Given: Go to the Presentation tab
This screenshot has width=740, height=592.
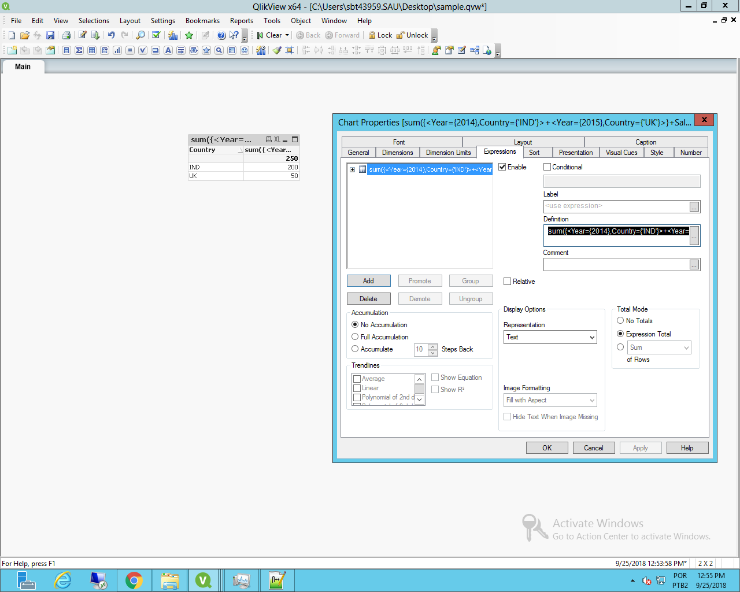Looking at the screenshot, I should [576, 153].
